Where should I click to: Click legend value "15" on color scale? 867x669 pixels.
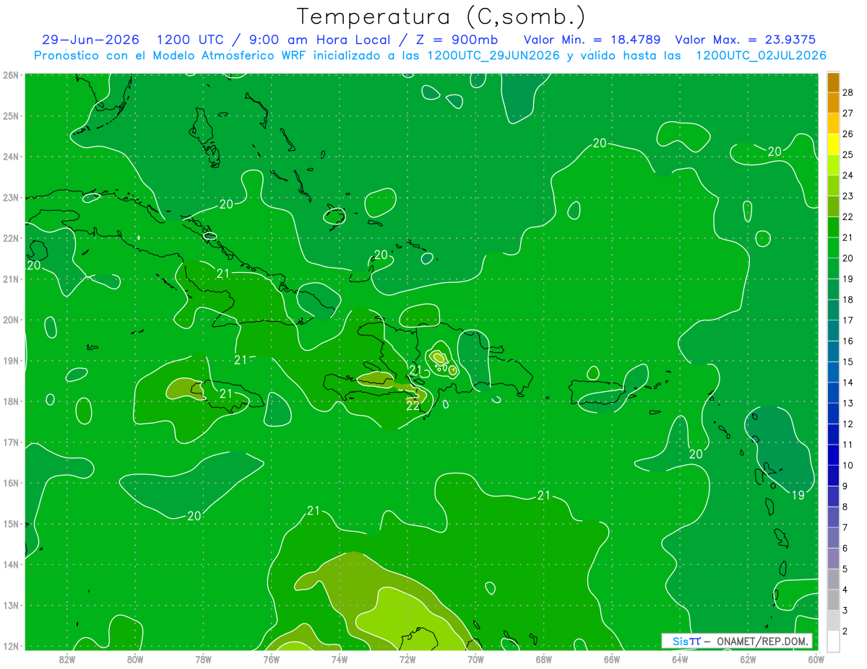847,362
